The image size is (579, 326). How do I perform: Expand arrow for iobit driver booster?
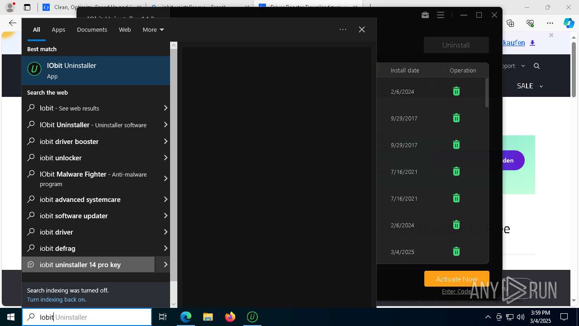[166, 141]
